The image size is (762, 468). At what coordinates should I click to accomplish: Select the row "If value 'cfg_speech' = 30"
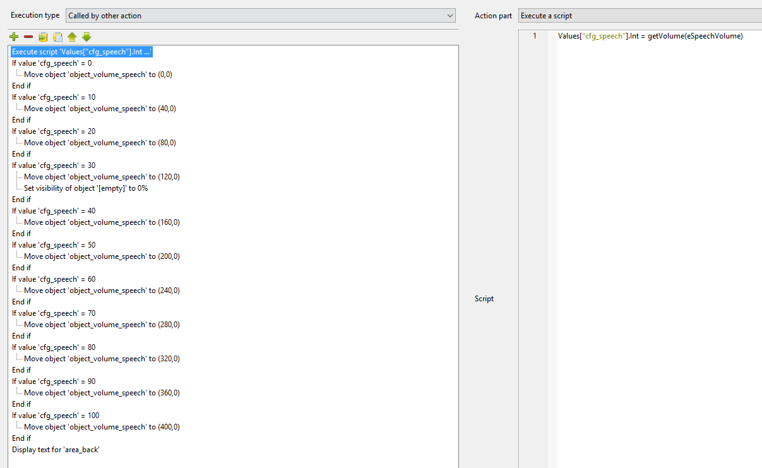click(54, 165)
